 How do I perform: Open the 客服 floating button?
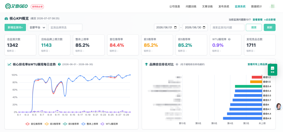[272, 70]
